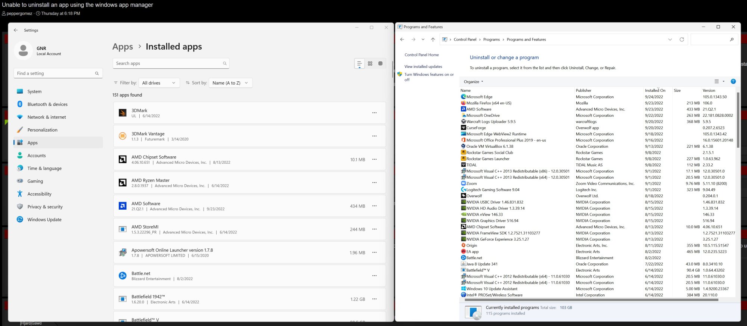The width and height of the screenshot is (747, 326).
Task: Switch to grid view of installed apps
Action: tap(370, 64)
